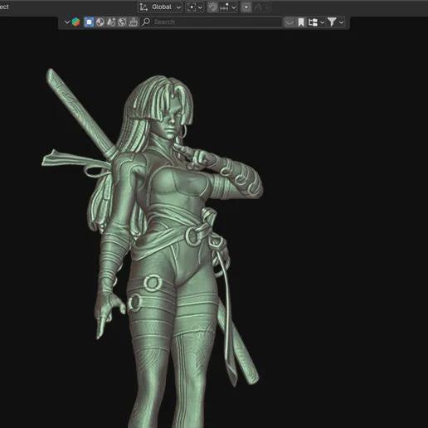This screenshot has width=428, height=428.
Task: Click the dimmed chevron button beside search
Action: coord(289,22)
